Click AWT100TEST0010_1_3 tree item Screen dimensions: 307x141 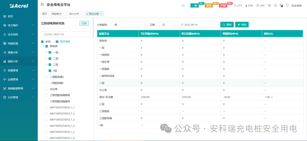[x=62, y=120]
